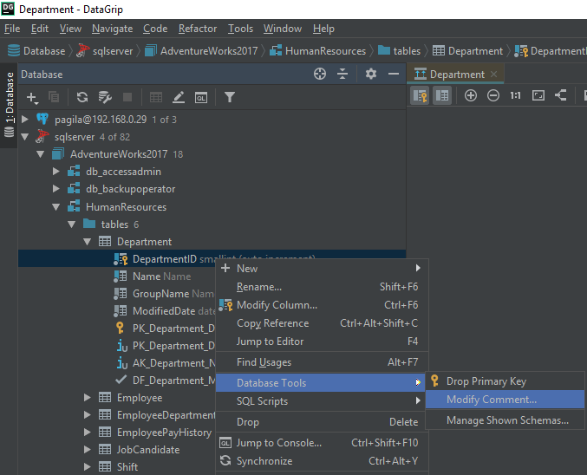Click the actual size 1:1 icon

pyautogui.click(x=515, y=95)
